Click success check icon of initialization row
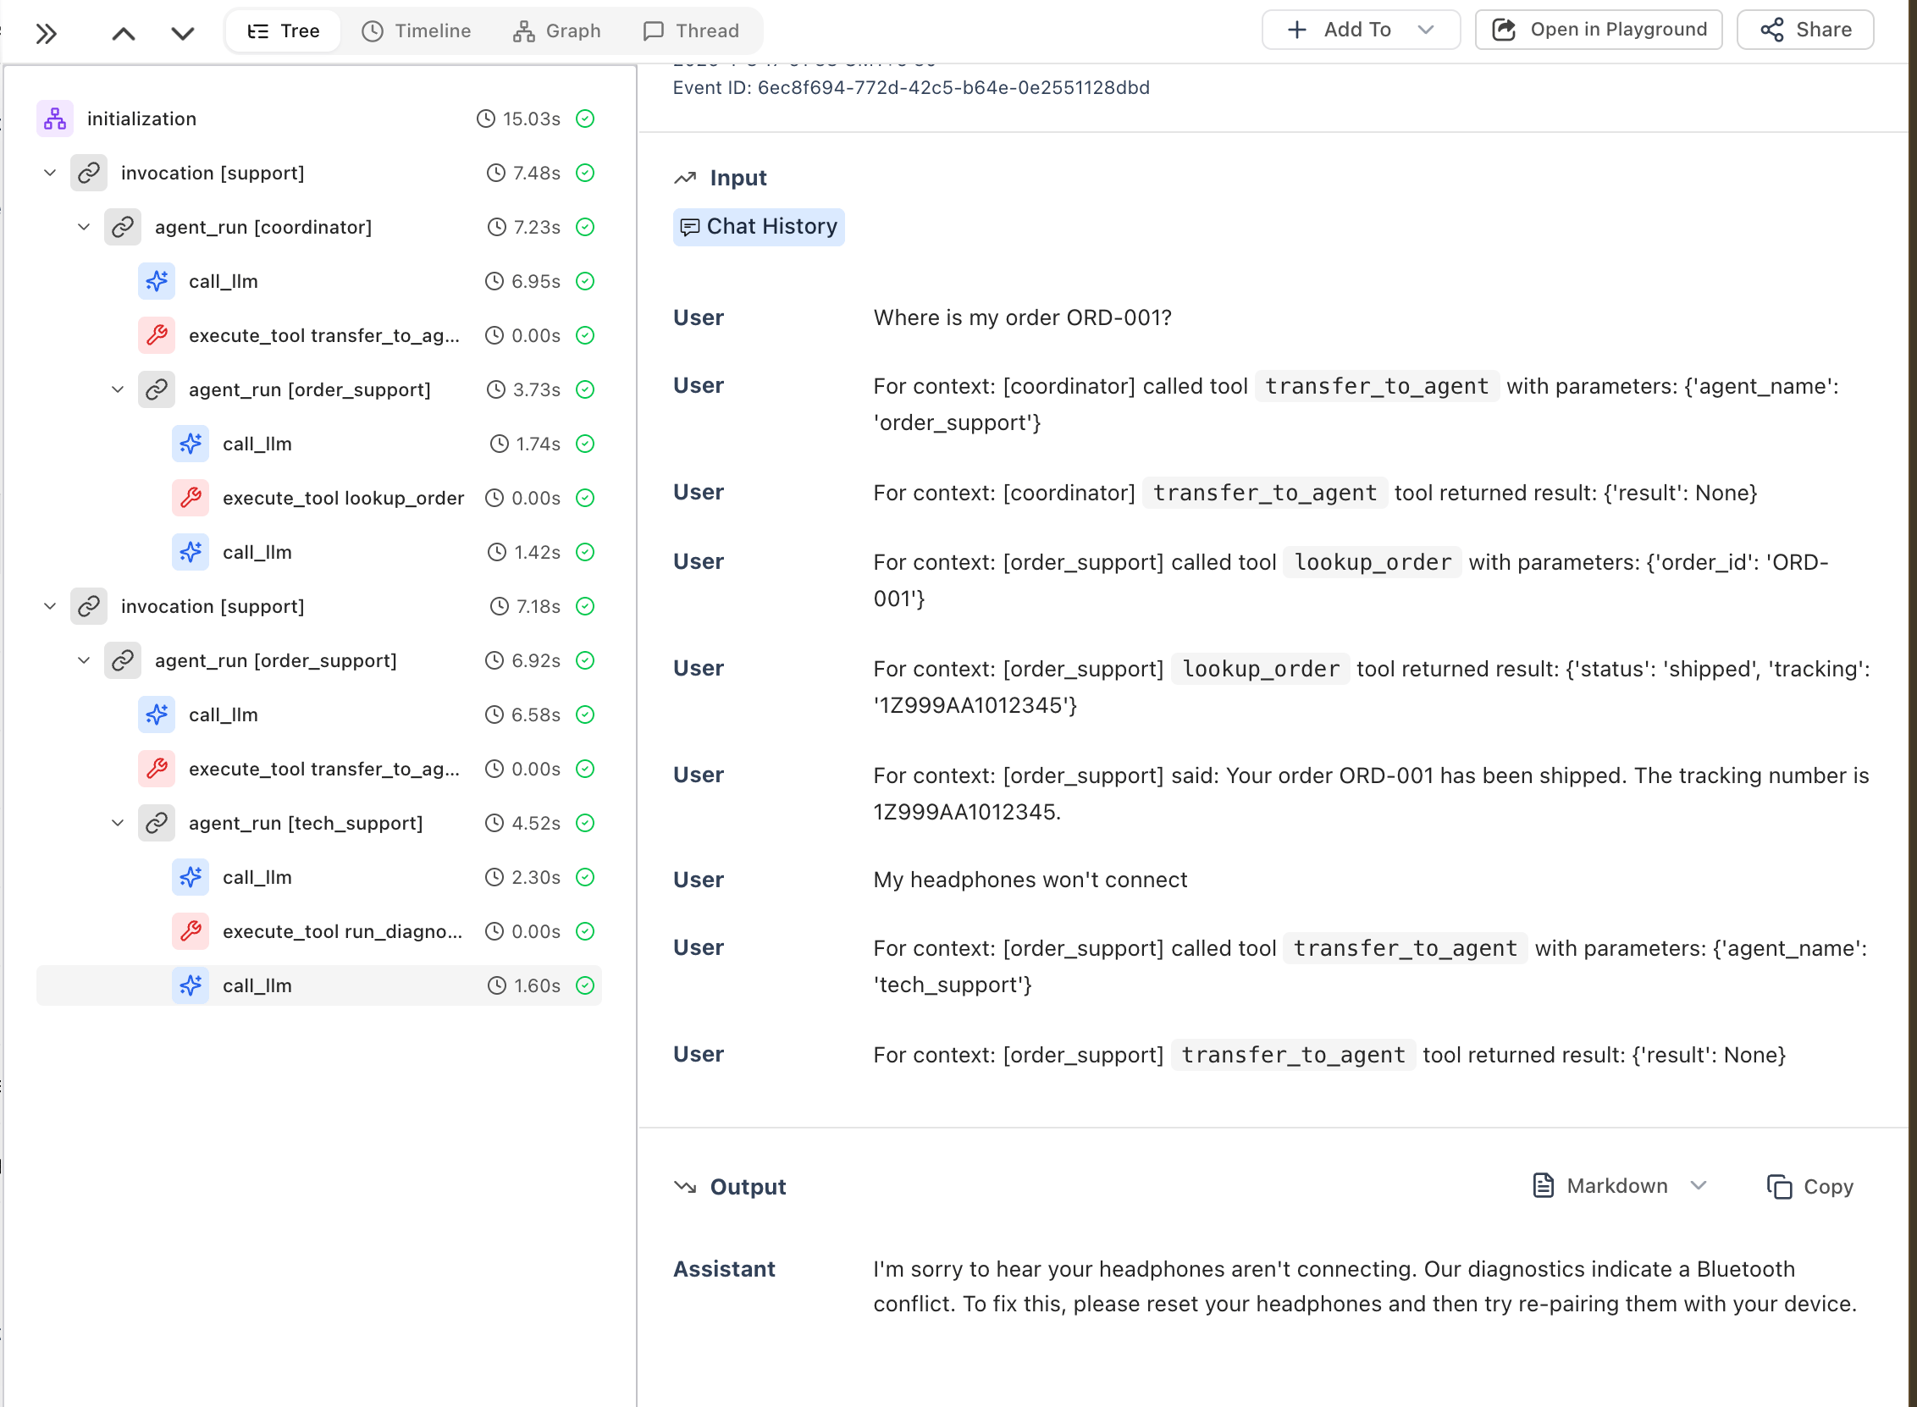Screen dimensions: 1917x1407 point(585,119)
